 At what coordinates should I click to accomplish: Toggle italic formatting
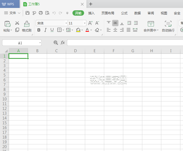click(45, 30)
